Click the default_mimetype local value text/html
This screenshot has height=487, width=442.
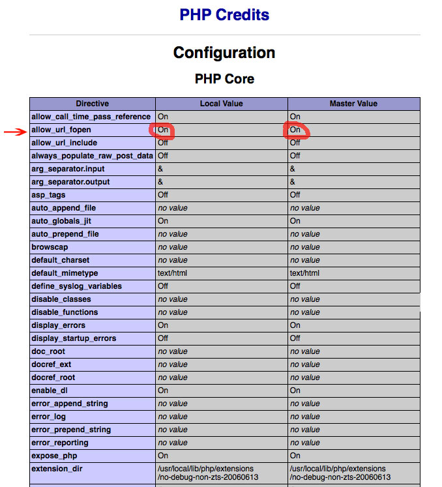172,273
